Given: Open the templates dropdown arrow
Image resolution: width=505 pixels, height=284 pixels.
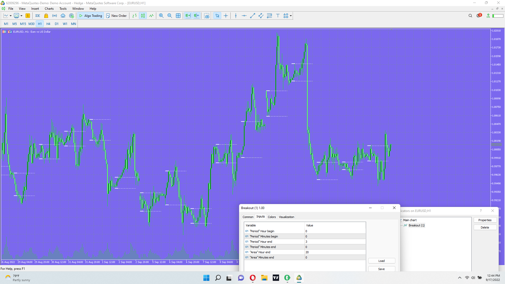Looking at the screenshot, I should (21, 16).
